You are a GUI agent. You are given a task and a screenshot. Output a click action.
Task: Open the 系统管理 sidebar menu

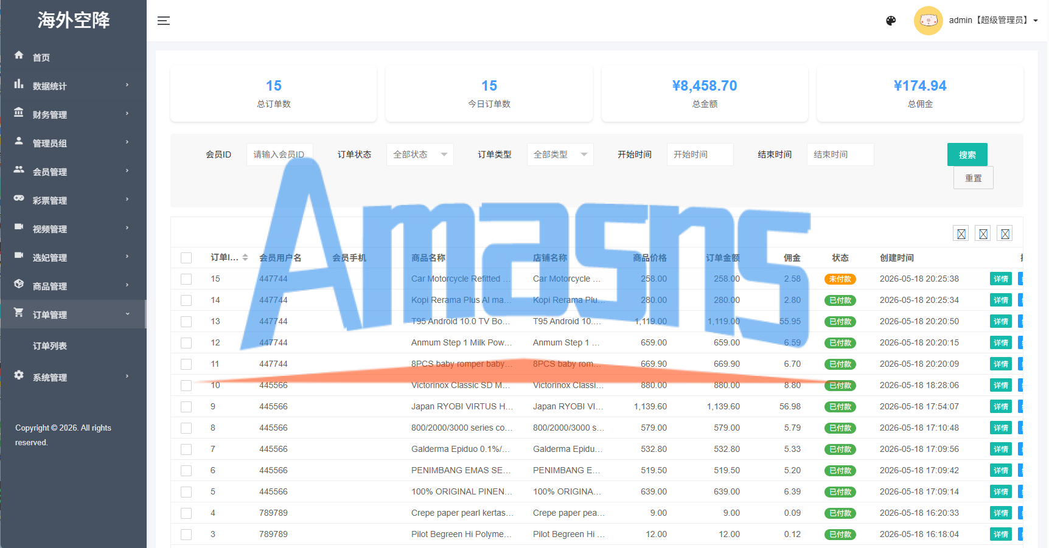[x=73, y=377]
